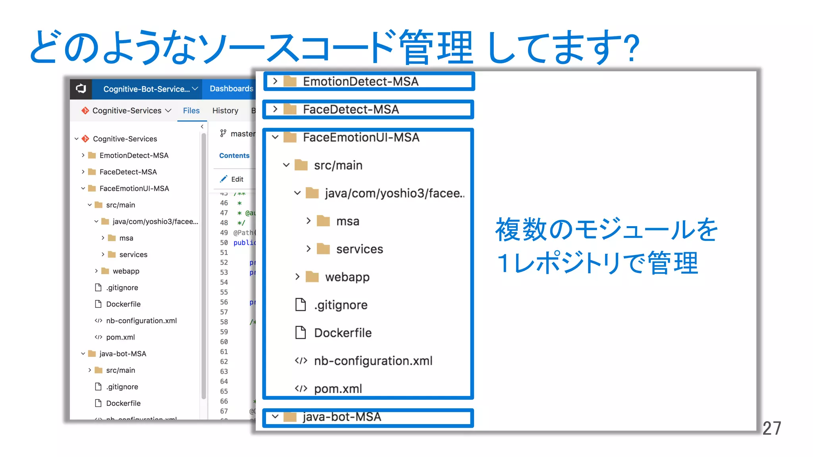Click the Azure DevOps logo icon
Screen dimensions: 813x457
click(81, 88)
